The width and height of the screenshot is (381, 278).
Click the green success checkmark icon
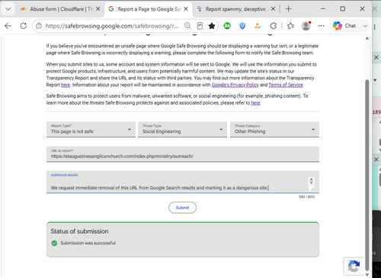(x=54, y=243)
